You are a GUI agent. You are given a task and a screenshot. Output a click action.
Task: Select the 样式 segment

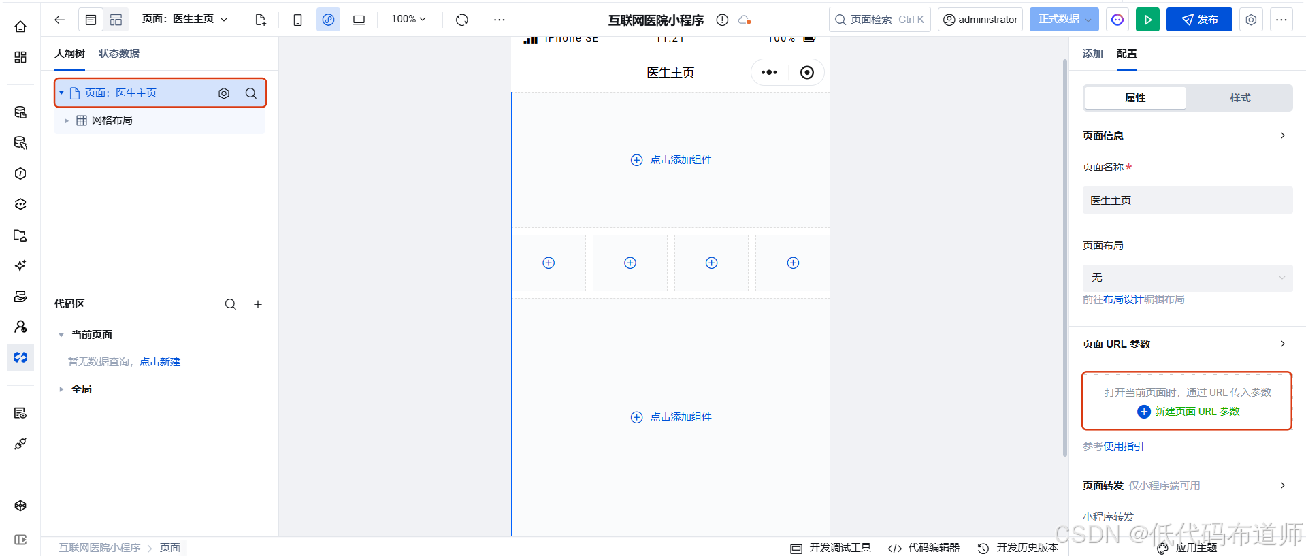coord(1240,98)
